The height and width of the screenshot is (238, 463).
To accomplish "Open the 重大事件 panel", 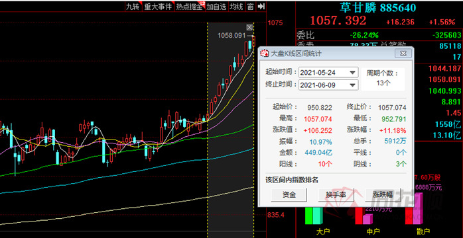I will tap(158, 7).
